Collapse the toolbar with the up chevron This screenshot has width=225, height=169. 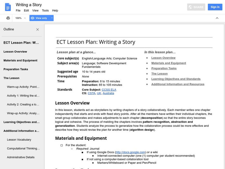[217, 18]
